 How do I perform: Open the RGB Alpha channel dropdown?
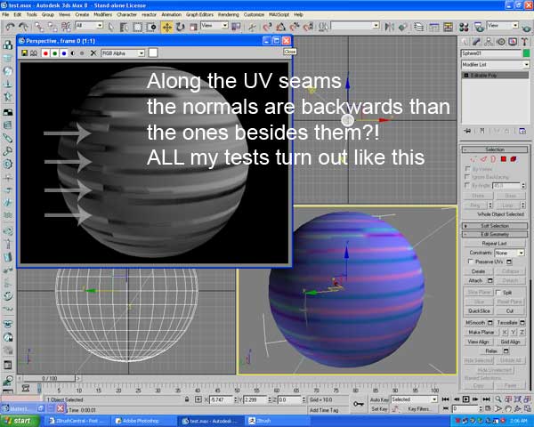click(123, 53)
